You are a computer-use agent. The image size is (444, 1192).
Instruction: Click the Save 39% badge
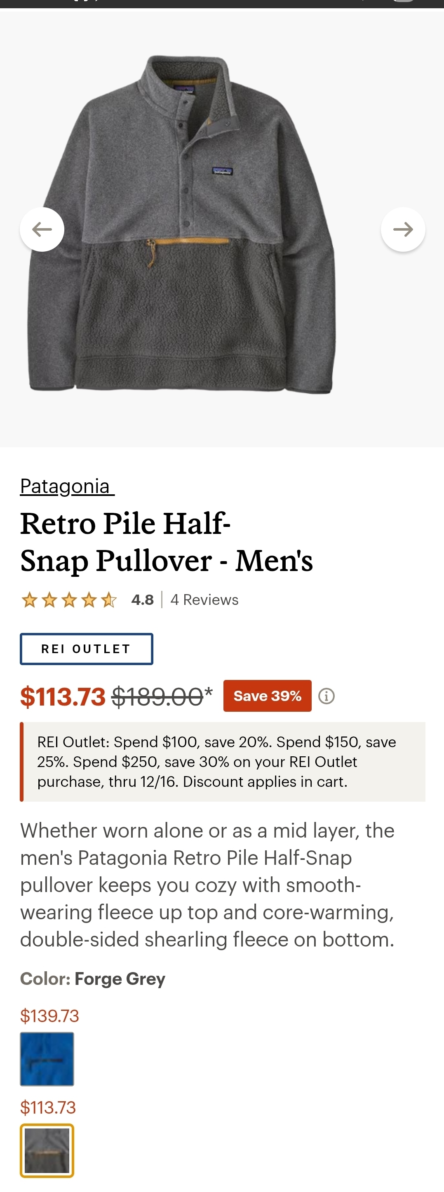coord(267,696)
